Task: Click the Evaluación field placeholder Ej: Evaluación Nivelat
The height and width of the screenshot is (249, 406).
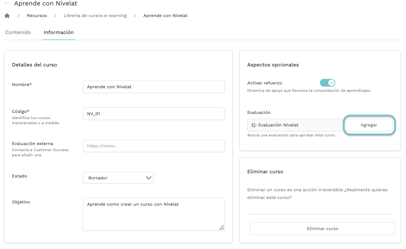Action: point(295,125)
